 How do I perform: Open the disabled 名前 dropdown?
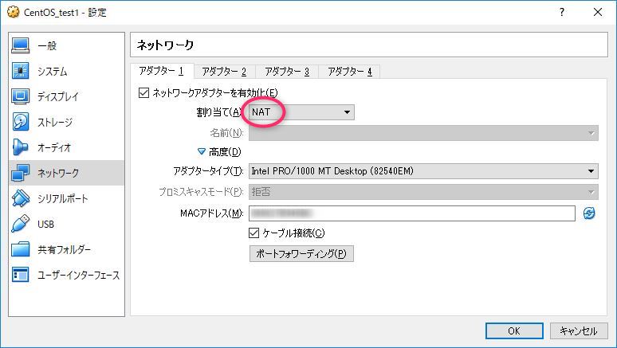pyautogui.click(x=423, y=133)
